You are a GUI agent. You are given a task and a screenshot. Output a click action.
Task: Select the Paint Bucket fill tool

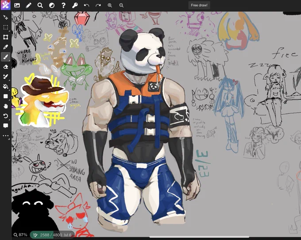tap(6, 86)
